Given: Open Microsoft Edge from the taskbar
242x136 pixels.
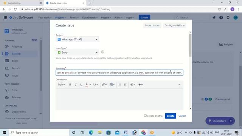Looking at the screenshot, I should point(91,133).
